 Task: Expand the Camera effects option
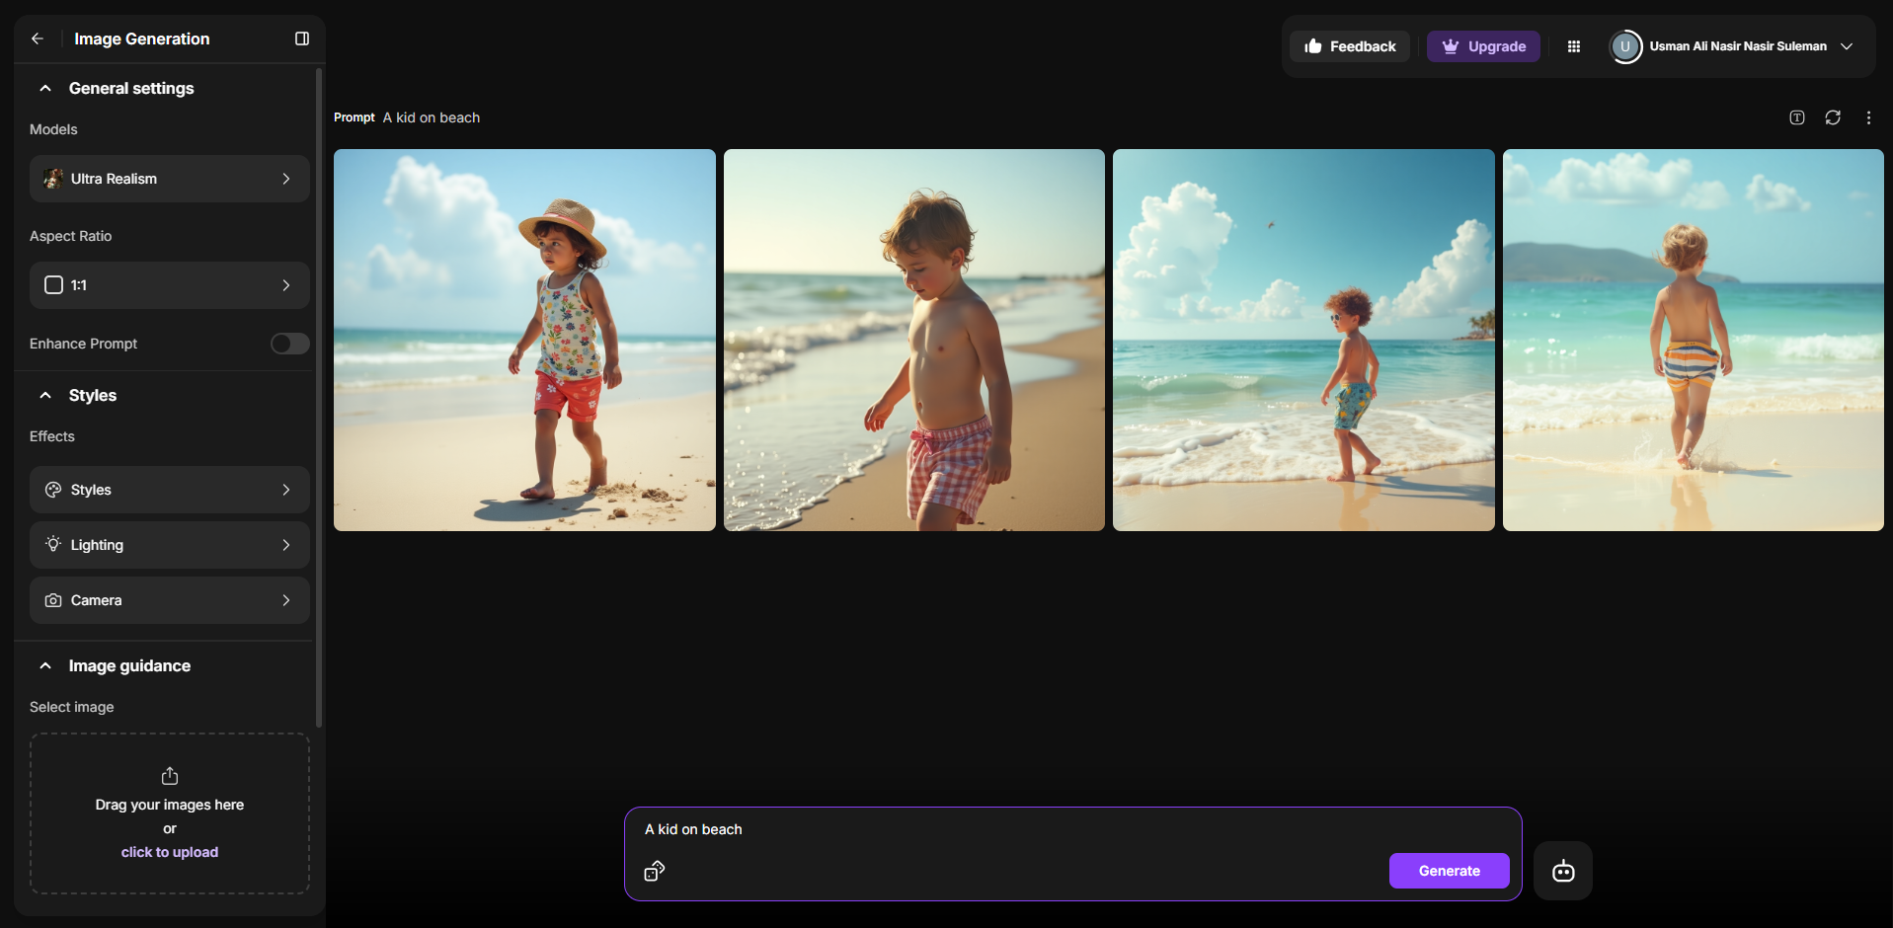(x=170, y=600)
